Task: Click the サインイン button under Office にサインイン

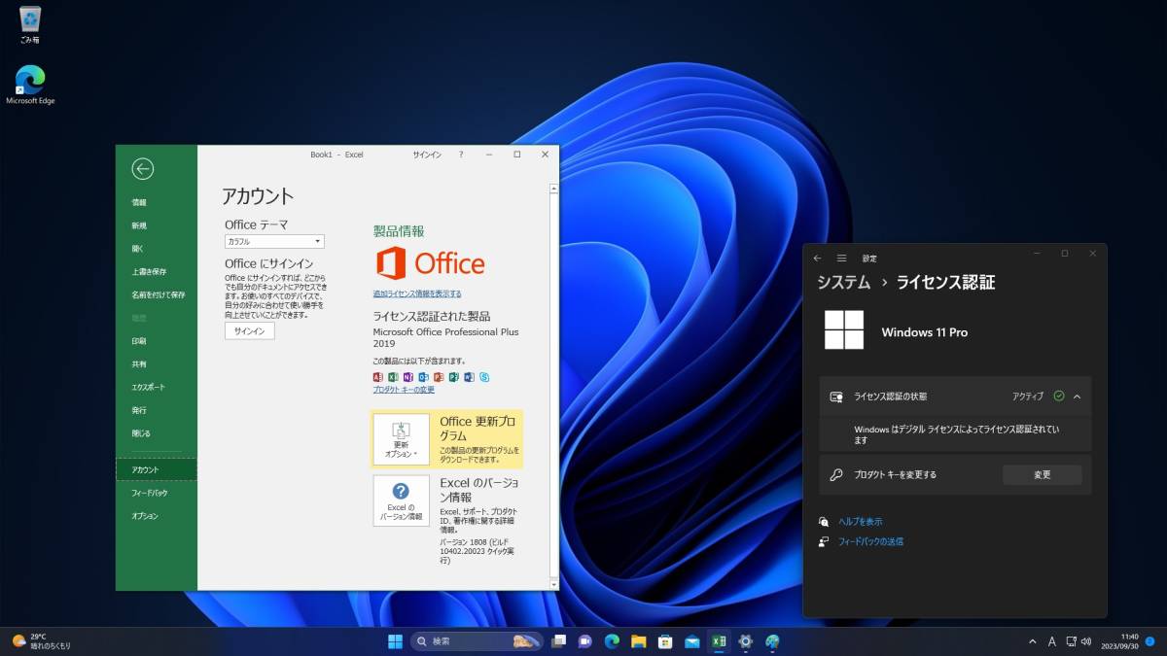Action: pos(250,330)
